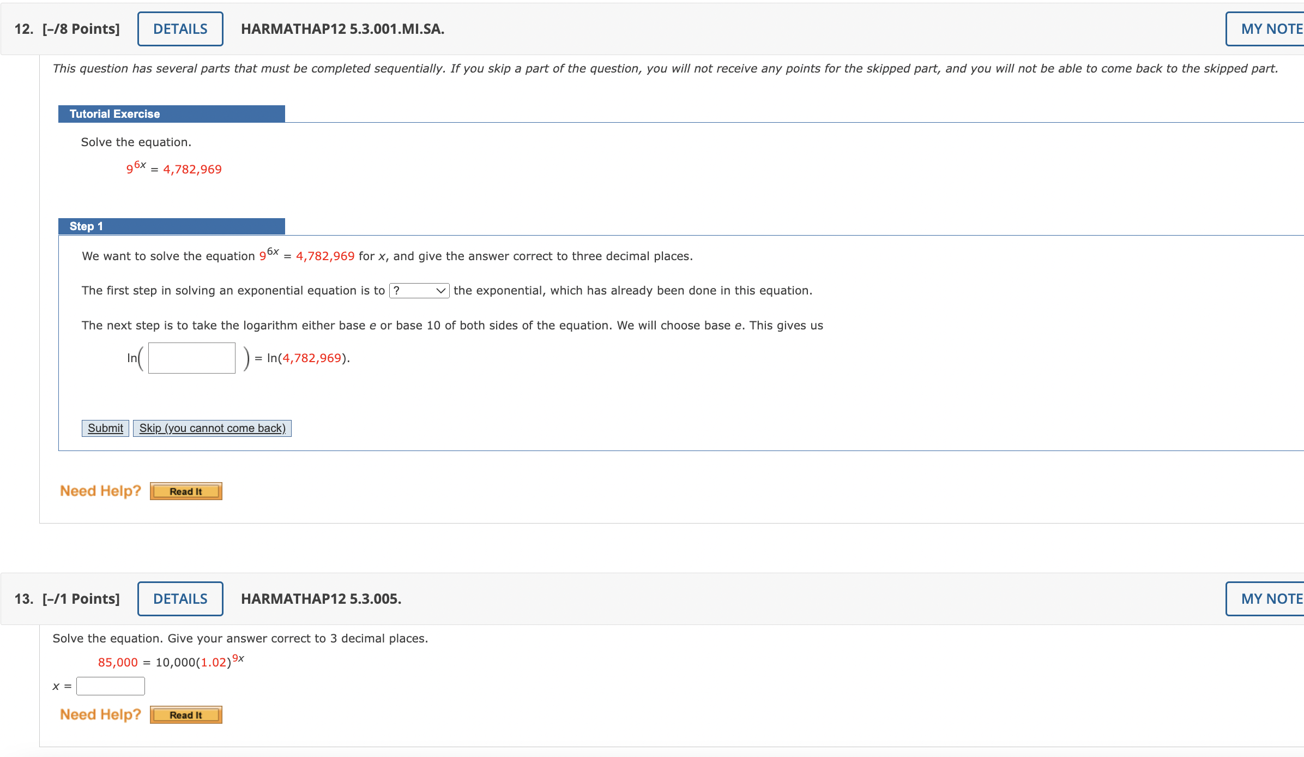This screenshot has width=1304, height=757.
Task: Click the x = answer field in question 13
Action: coord(111,686)
